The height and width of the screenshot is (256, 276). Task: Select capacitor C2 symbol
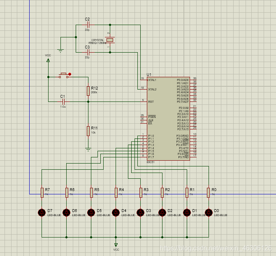pos(88,25)
